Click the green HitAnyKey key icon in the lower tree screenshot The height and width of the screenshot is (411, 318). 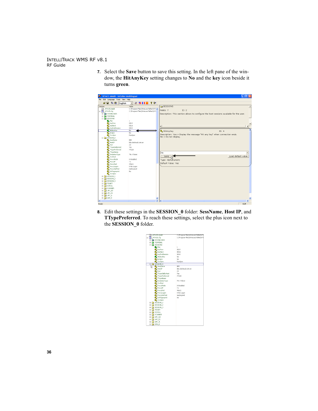click(156, 257)
